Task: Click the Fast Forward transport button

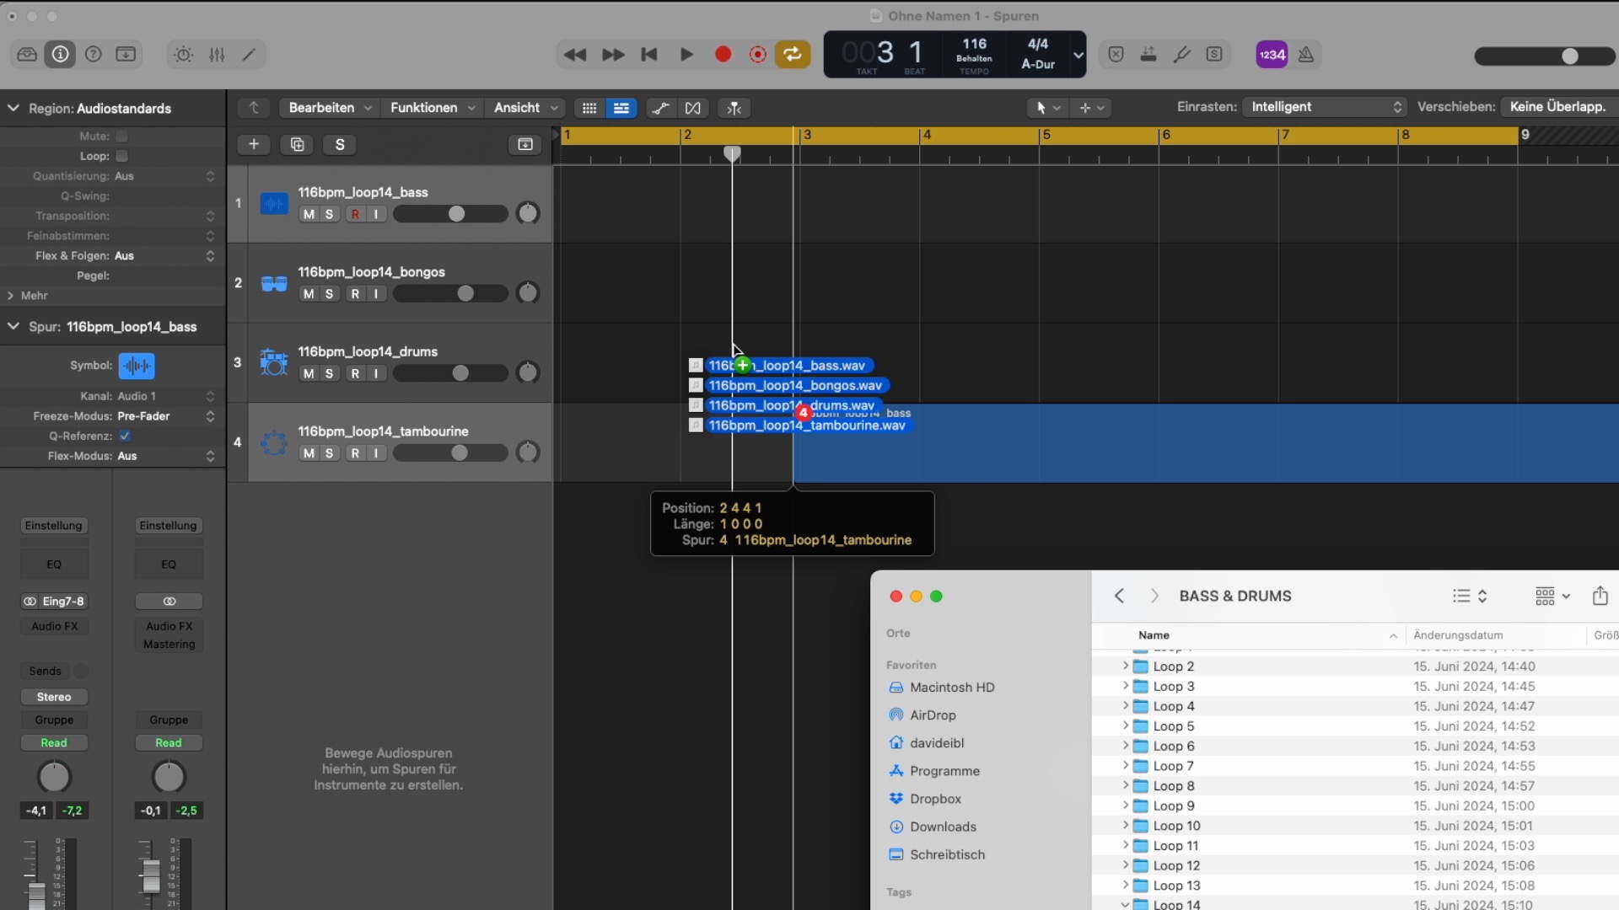Action: (x=613, y=55)
